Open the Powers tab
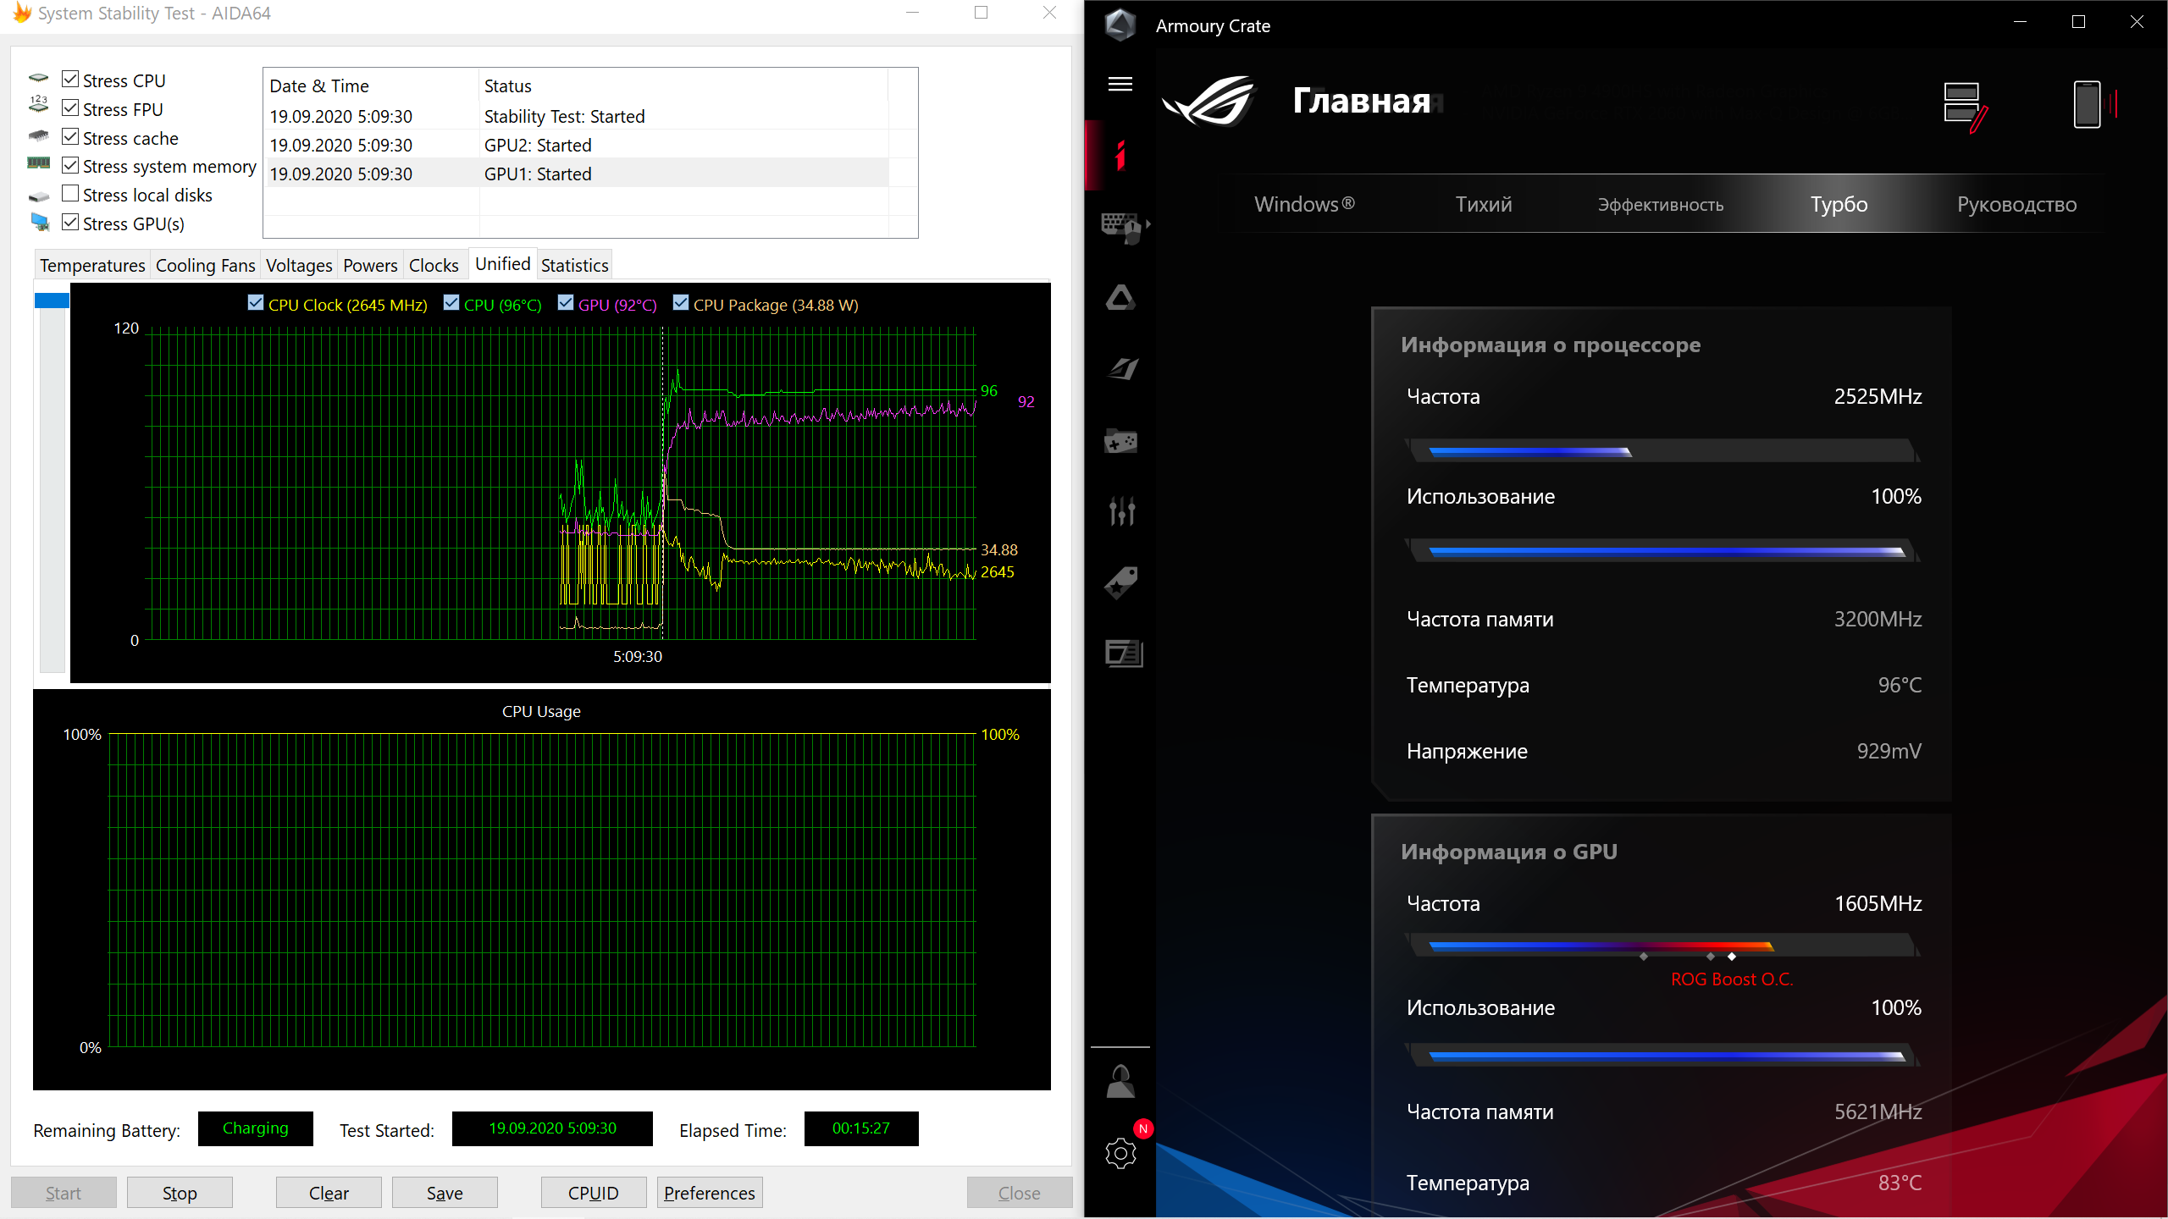The height and width of the screenshot is (1219, 2168). [370, 266]
